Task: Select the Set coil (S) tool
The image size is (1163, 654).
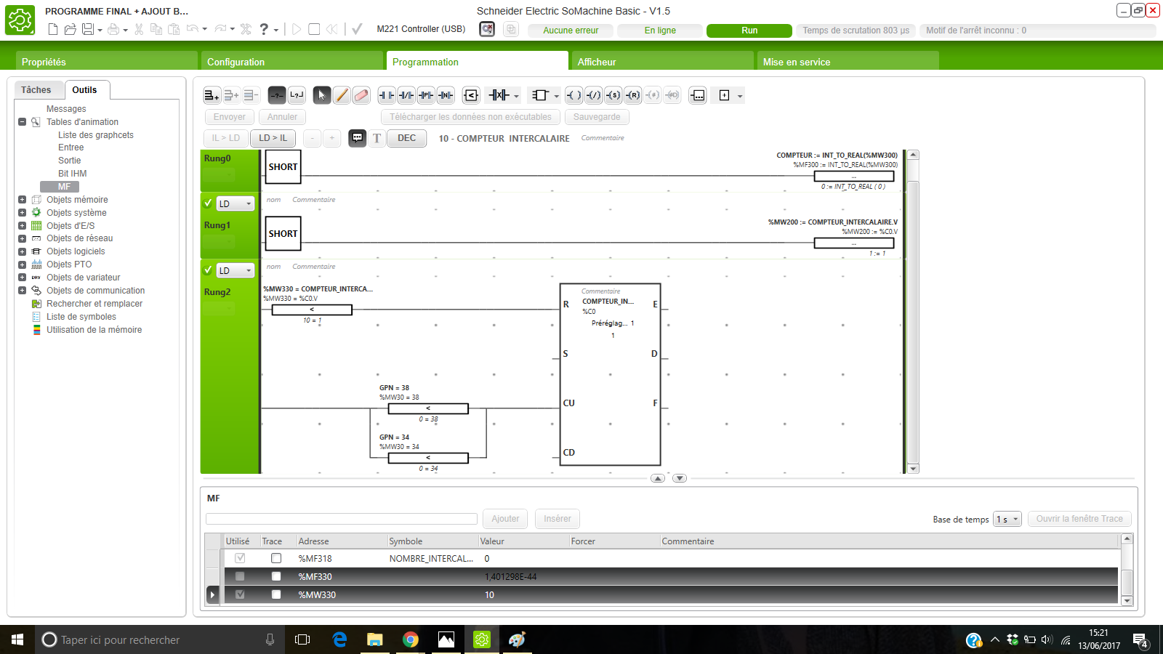Action: click(x=613, y=95)
